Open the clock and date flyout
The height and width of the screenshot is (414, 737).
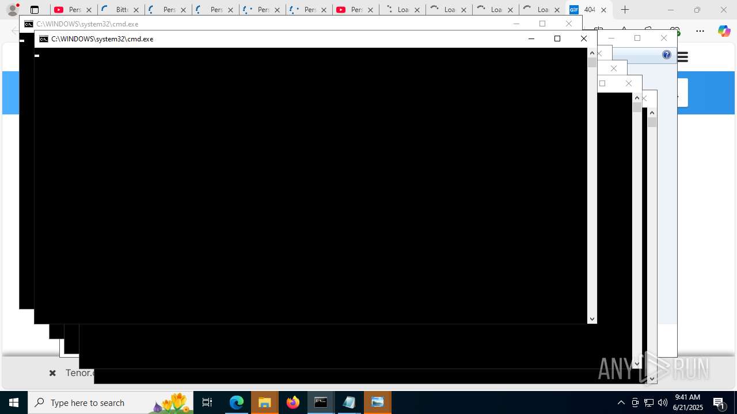pos(689,402)
